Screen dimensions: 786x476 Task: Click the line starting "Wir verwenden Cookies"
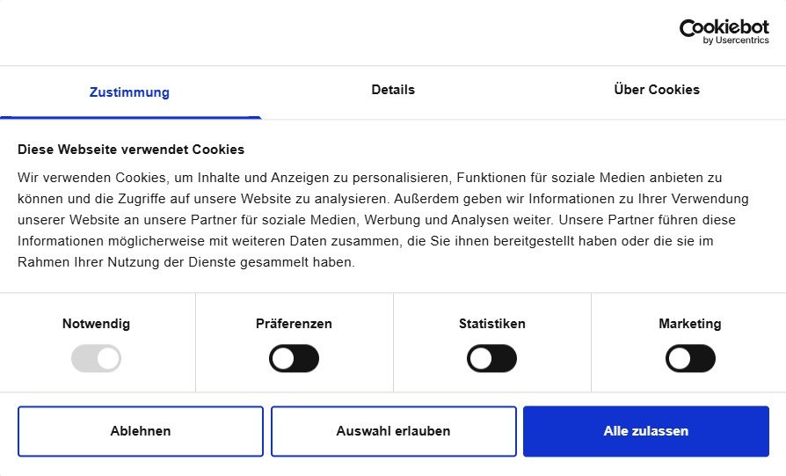click(x=369, y=178)
